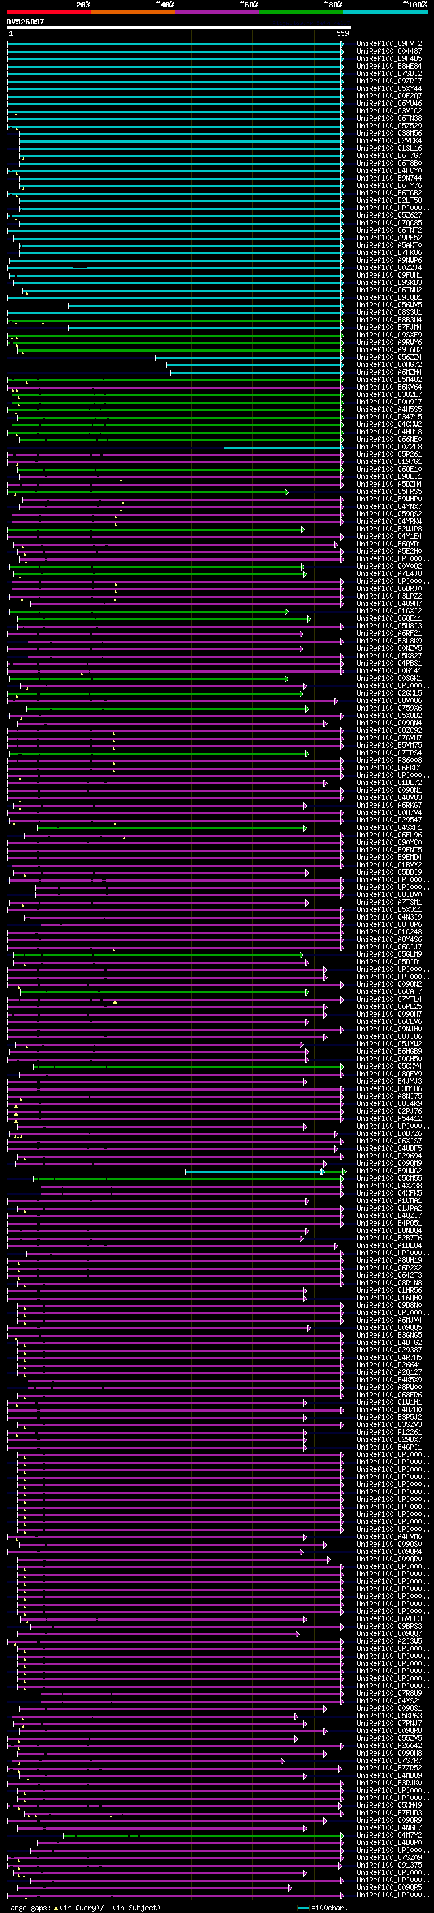Select the UniRef100_B2LT58 label
The width and height of the screenshot is (434, 1913).
point(389,200)
